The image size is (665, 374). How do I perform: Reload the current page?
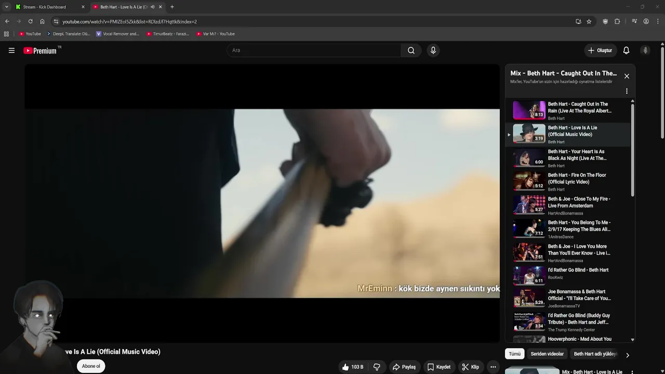click(x=30, y=21)
